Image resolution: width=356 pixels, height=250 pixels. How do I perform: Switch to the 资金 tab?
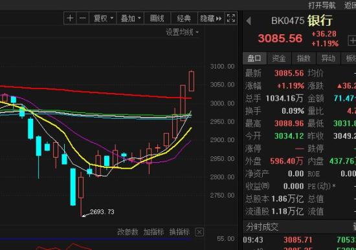[279, 58]
